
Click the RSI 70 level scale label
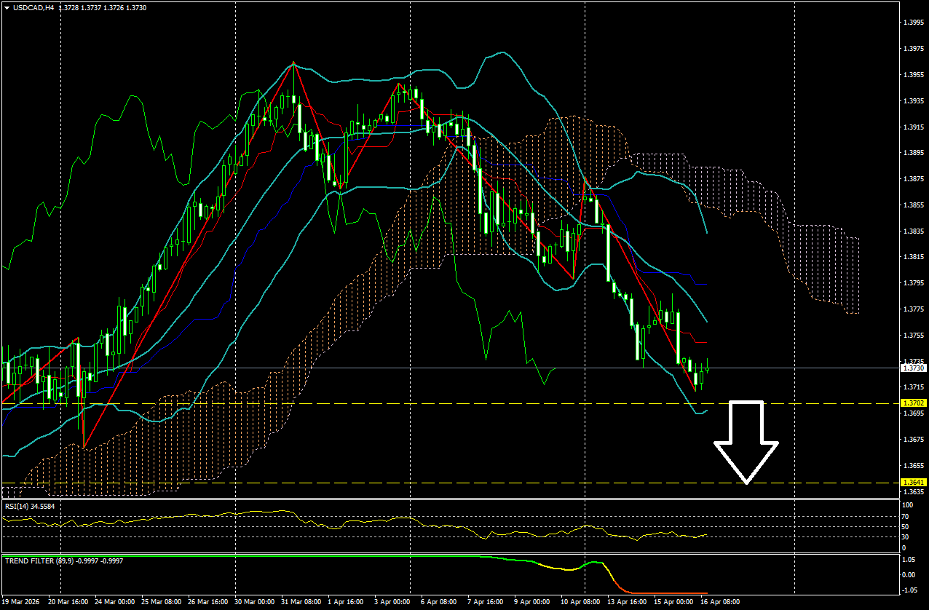[906, 516]
